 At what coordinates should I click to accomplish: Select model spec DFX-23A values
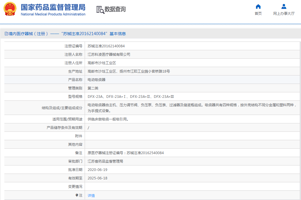pyautogui.click(x=131, y=97)
